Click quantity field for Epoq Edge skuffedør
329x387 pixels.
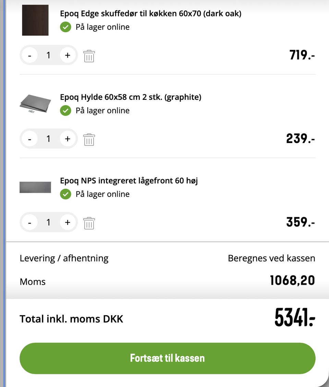pyautogui.click(x=48, y=55)
